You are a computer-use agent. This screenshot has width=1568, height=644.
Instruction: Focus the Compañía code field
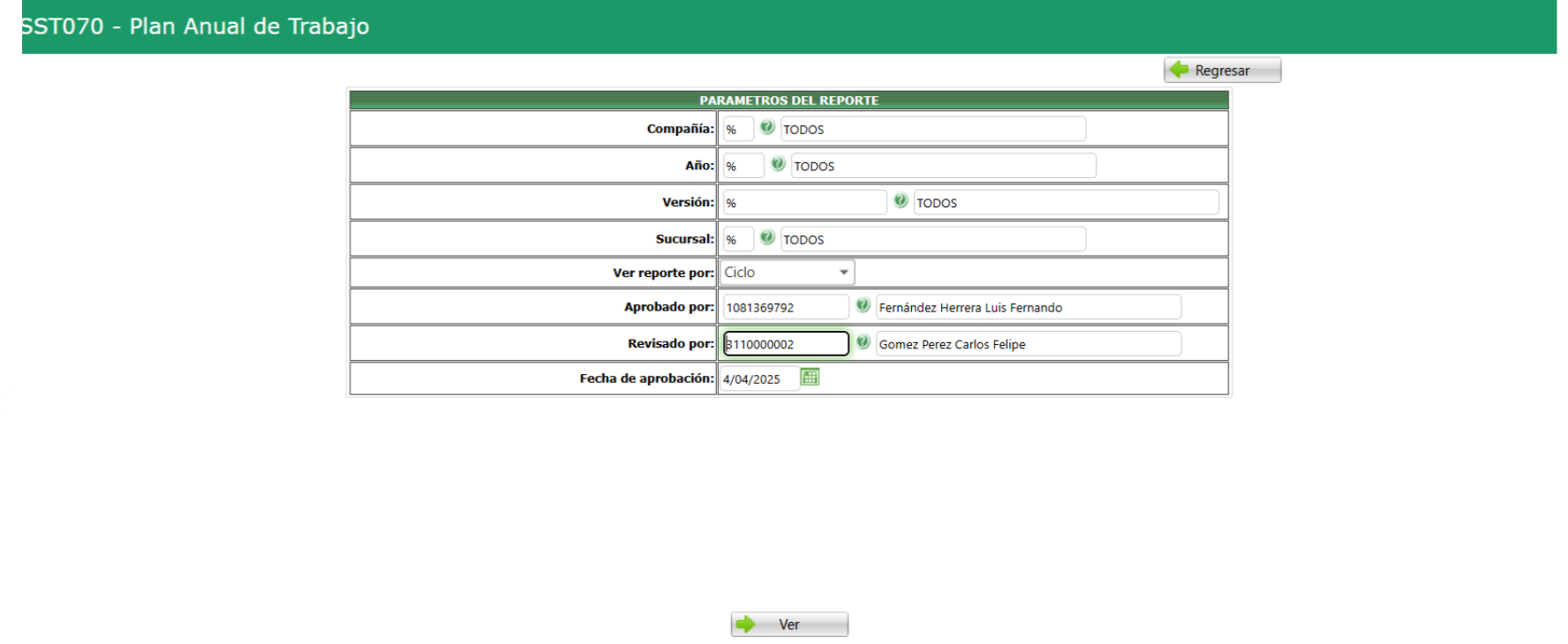tap(738, 129)
